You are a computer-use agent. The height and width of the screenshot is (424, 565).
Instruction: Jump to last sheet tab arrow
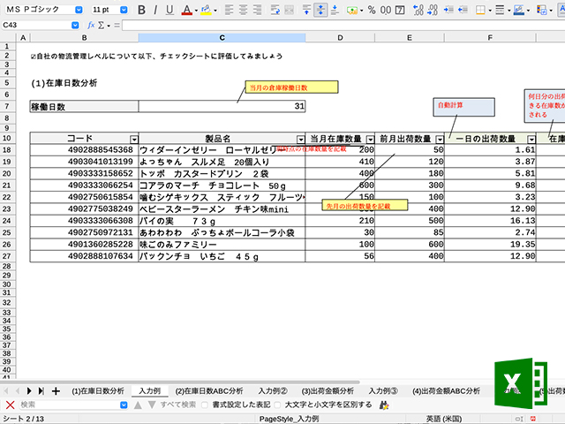[x=41, y=390]
